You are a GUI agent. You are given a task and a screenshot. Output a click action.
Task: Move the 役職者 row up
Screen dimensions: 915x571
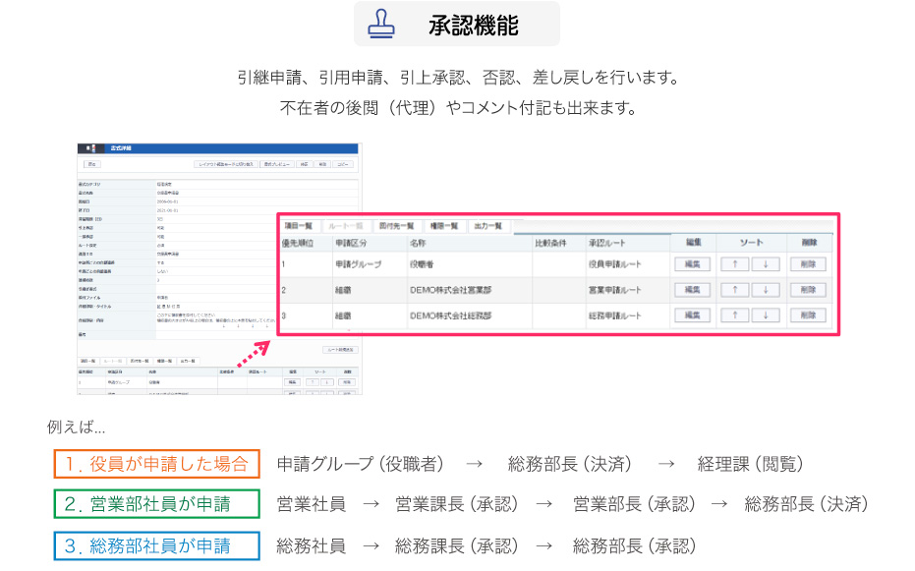click(734, 263)
